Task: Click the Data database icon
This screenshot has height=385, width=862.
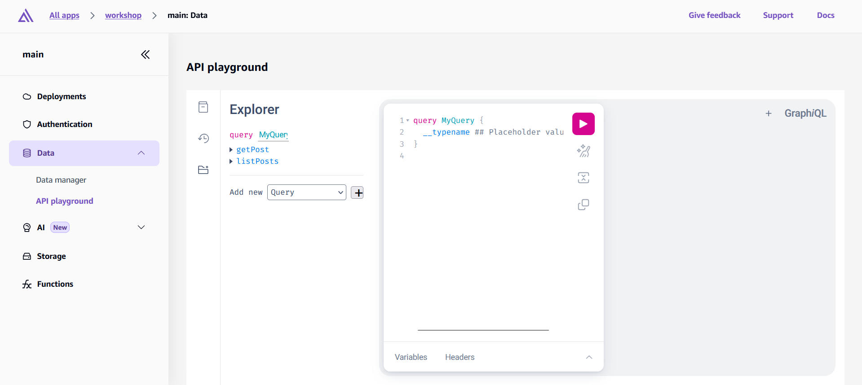Action: point(27,153)
